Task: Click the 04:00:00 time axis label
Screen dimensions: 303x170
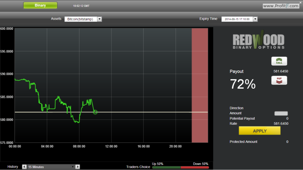Action: (x=47, y=146)
